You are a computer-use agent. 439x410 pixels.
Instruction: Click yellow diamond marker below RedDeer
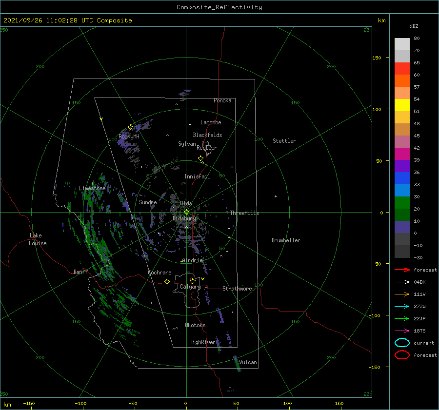coord(201,158)
